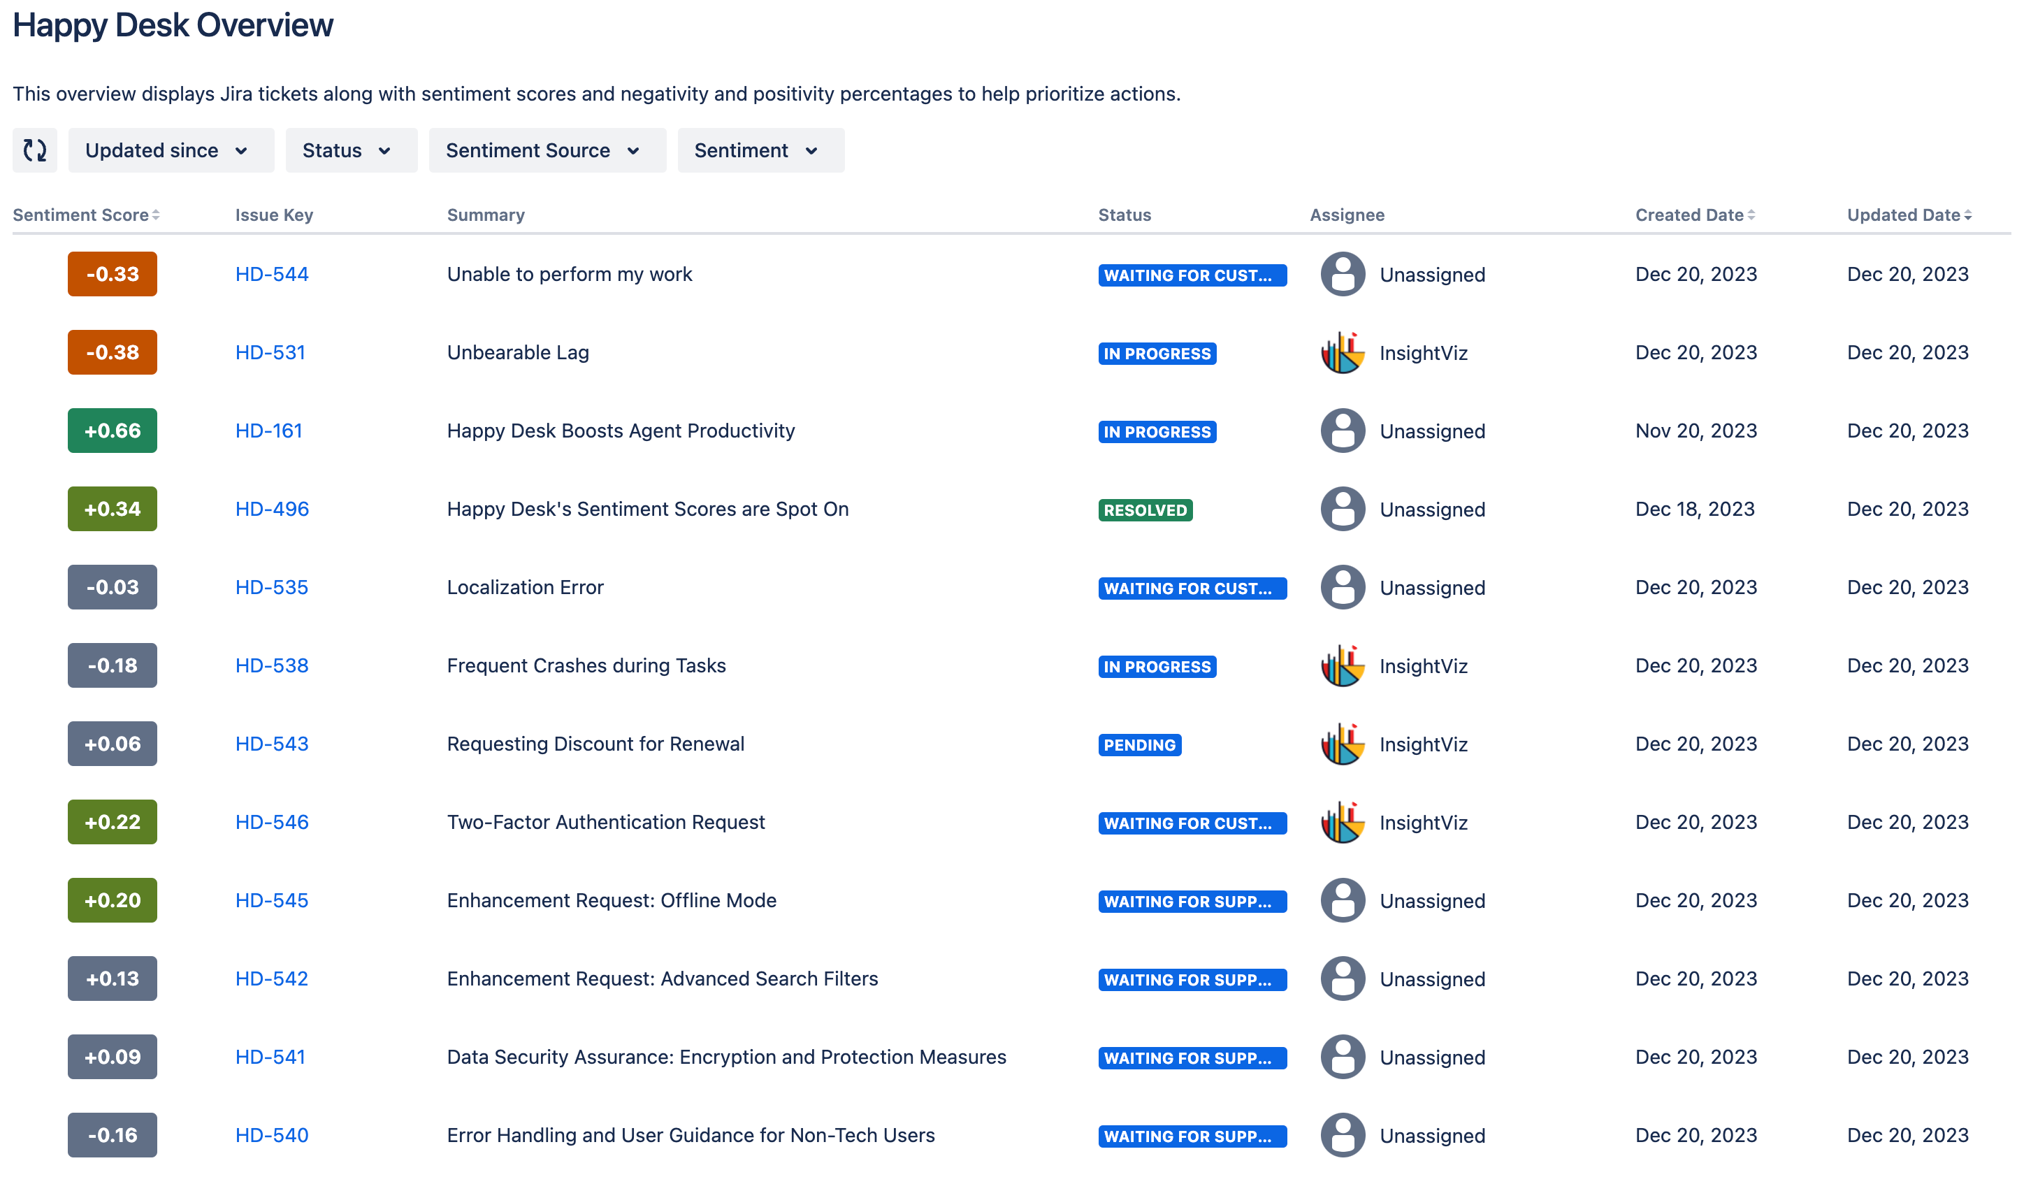
Task: Click the unassigned avatar icon for HD-496
Action: click(1343, 509)
